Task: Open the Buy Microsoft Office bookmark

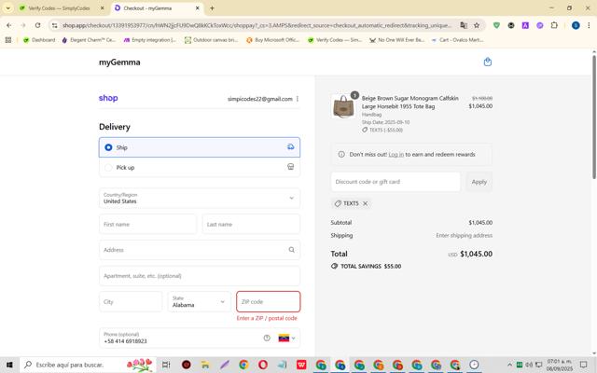Action: click(x=273, y=40)
